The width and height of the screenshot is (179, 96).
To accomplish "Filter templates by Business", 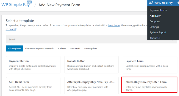I will pos(62,49).
